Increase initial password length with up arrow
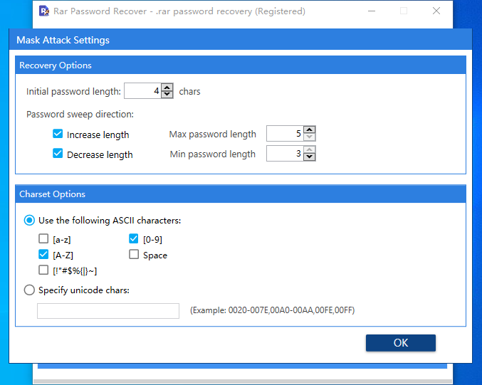The image size is (482, 385). (167, 88)
